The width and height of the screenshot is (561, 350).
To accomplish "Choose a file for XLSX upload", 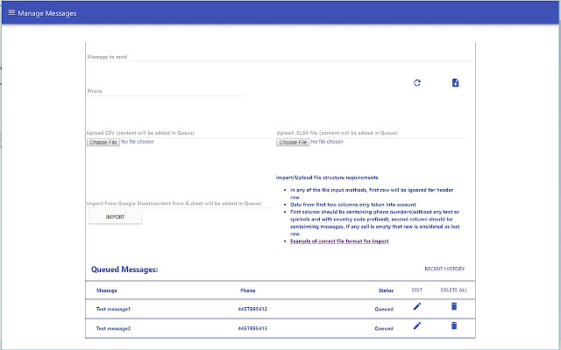I will 293,142.
